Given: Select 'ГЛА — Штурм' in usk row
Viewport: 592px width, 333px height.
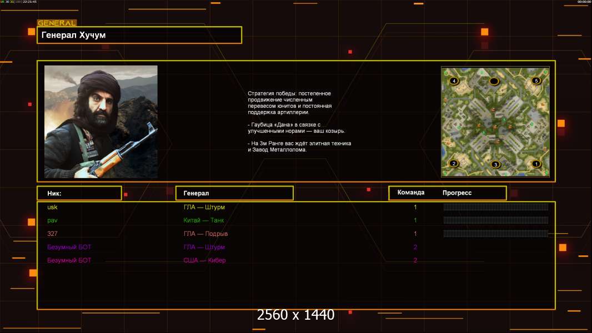Looking at the screenshot, I should click(204, 207).
